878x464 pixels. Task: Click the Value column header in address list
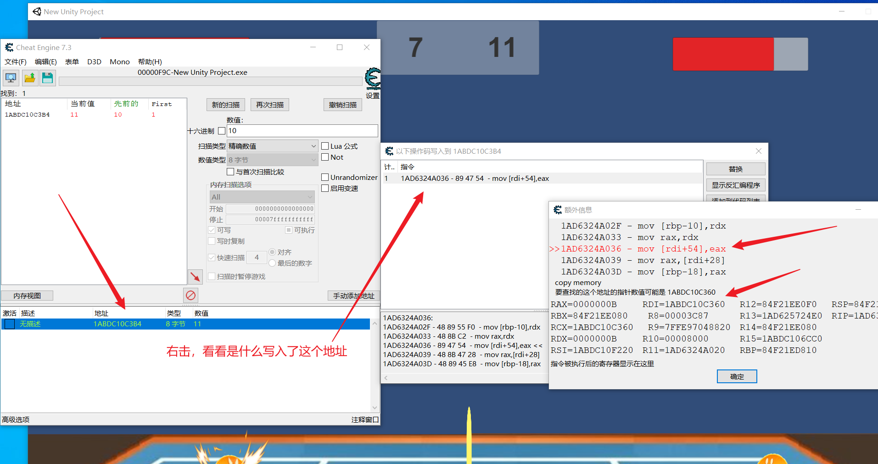tap(201, 313)
